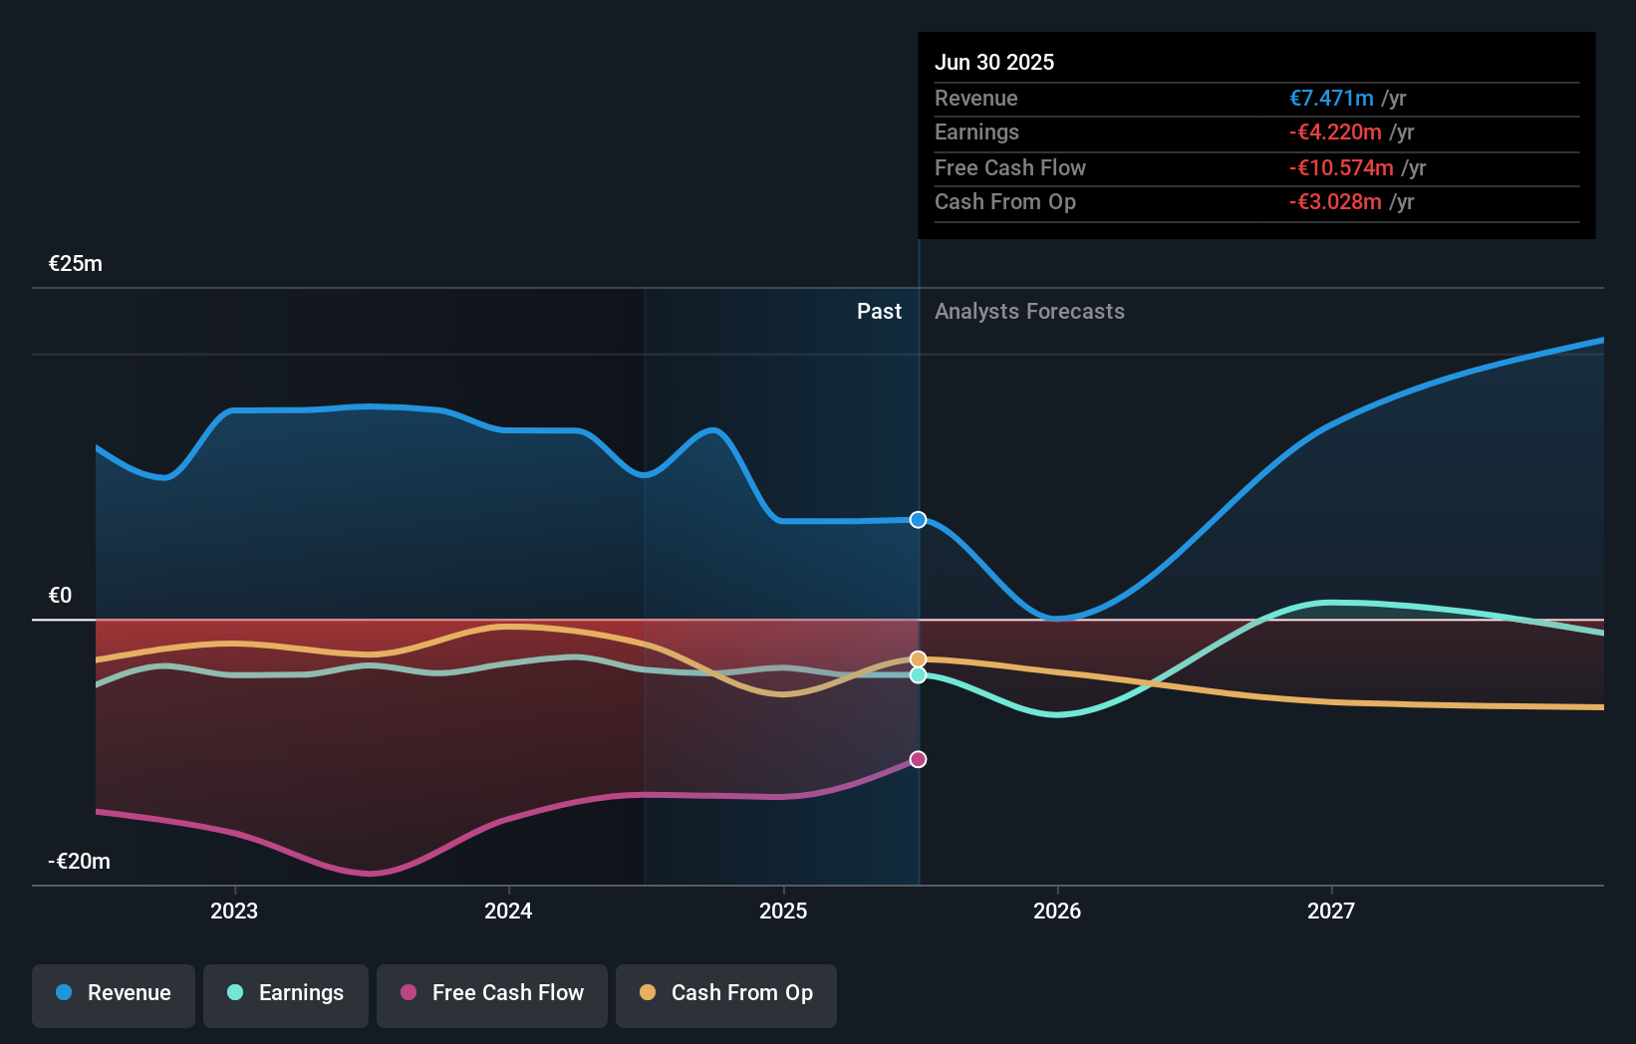Click the blue Revenue legend color dot
The height and width of the screenshot is (1044, 1636).
(64, 992)
